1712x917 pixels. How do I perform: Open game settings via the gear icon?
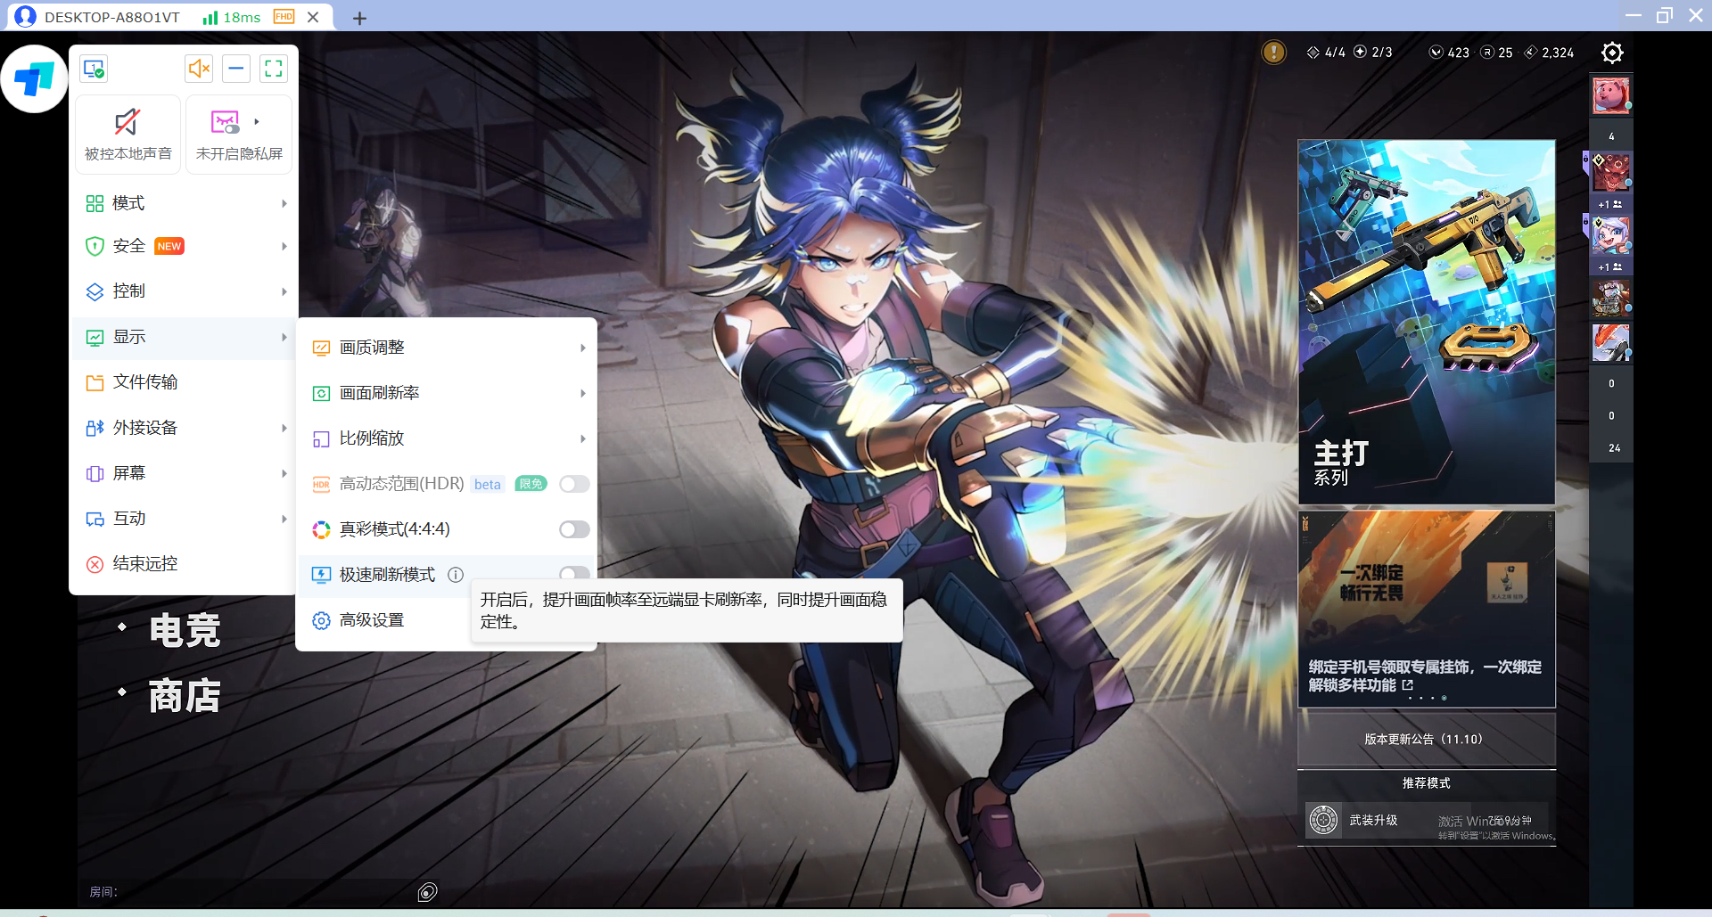(x=1612, y=53)
